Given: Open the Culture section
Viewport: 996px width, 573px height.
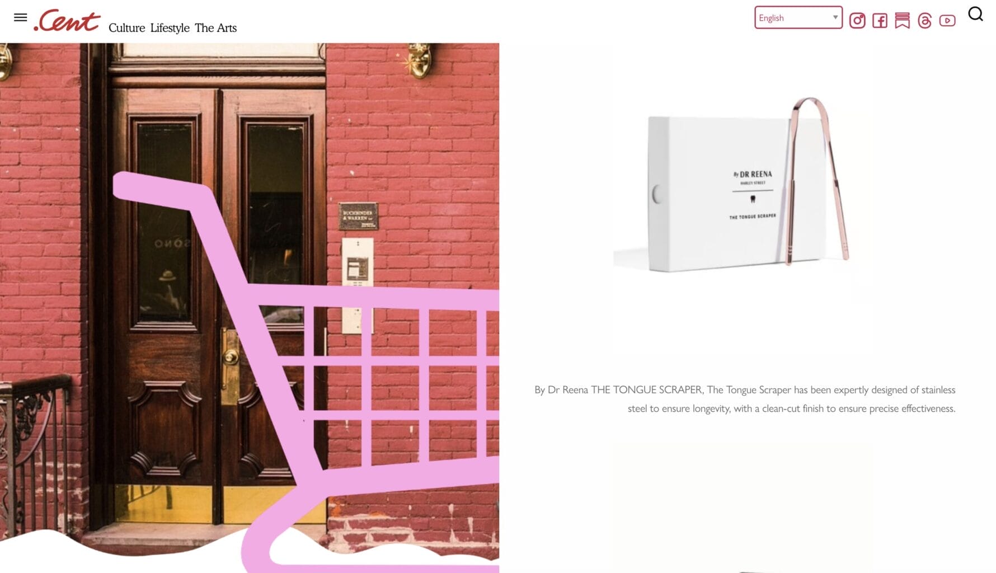Looking at the screenshot, I should pos(126,27).
